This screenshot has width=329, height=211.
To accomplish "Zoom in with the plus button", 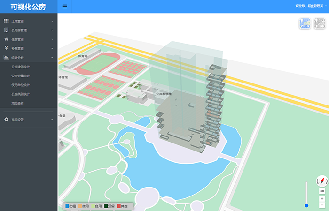I will pyautogui.click(x=322, y=198).
